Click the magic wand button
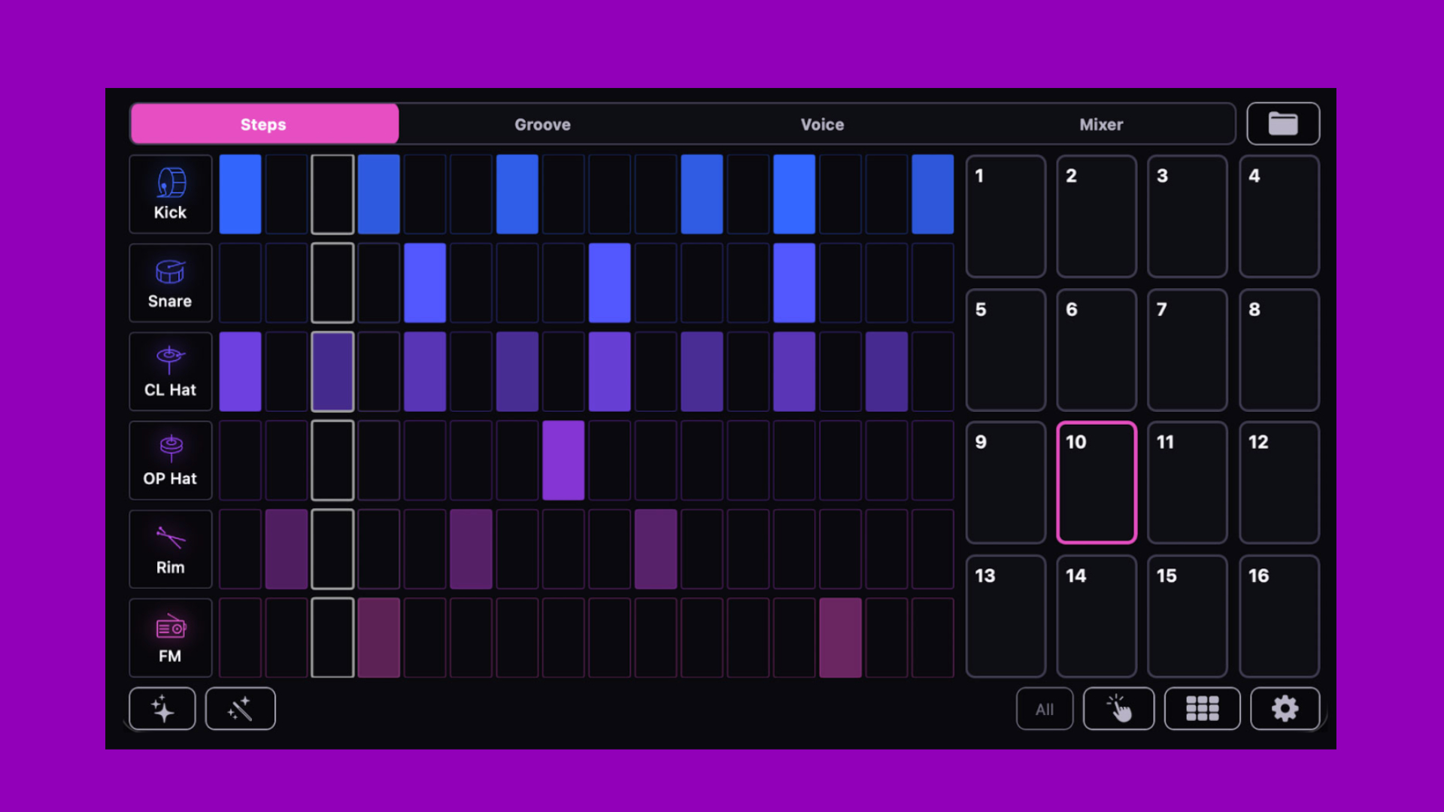Screen dimensions: 1444x812 click(x=241, y=708)
